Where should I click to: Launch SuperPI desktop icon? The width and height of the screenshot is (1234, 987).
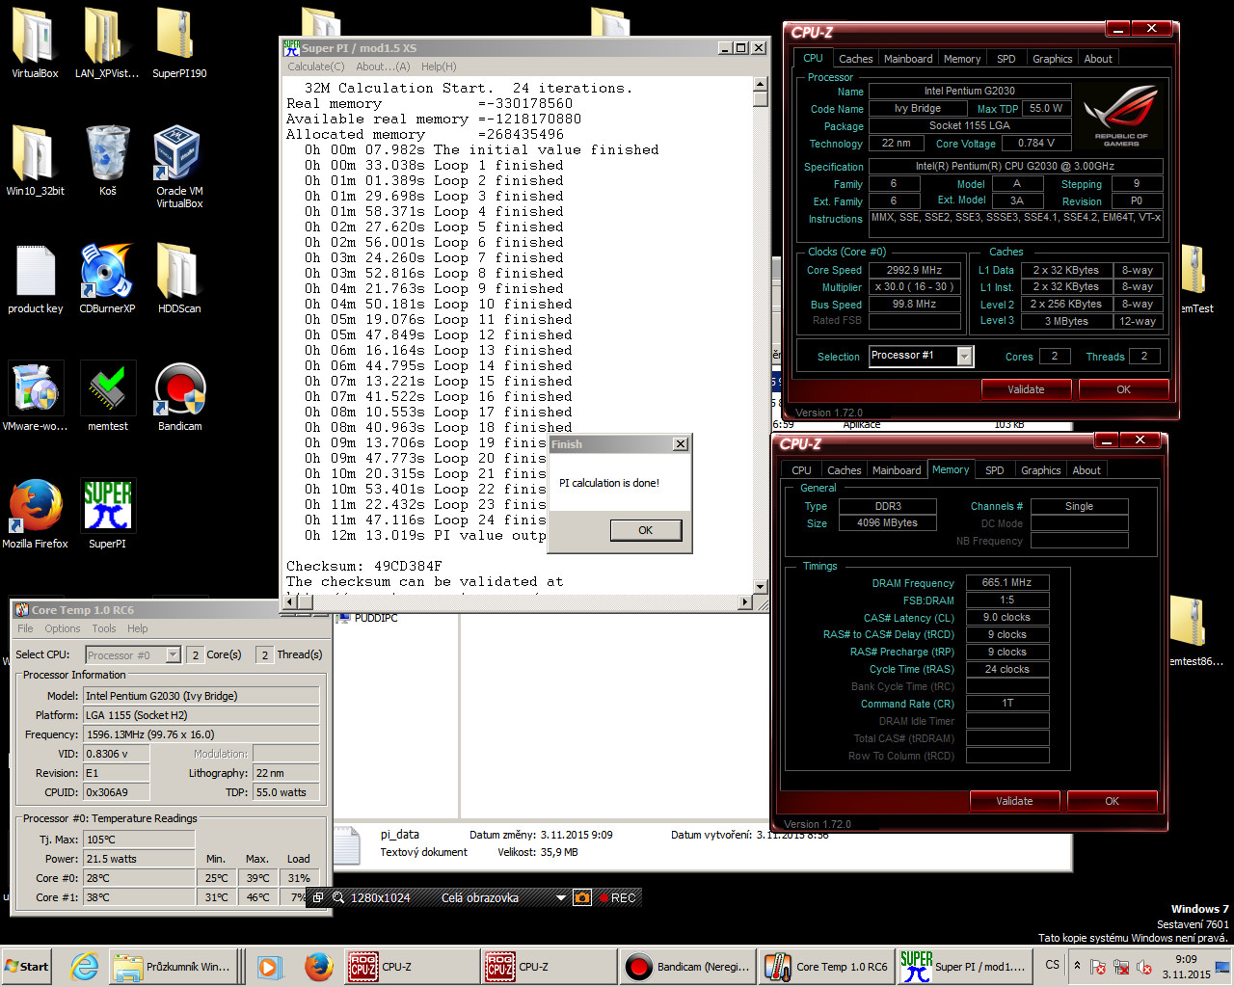[107, 514]
